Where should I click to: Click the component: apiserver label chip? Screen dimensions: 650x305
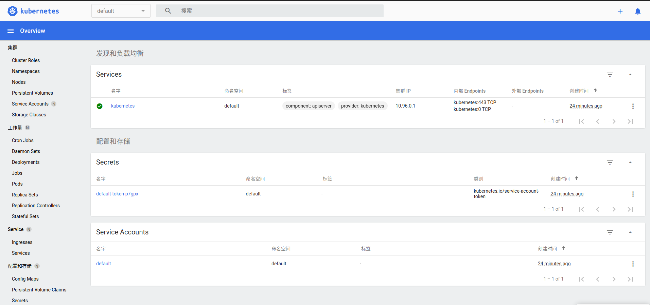pyautogui.click(x=309, y=106)
